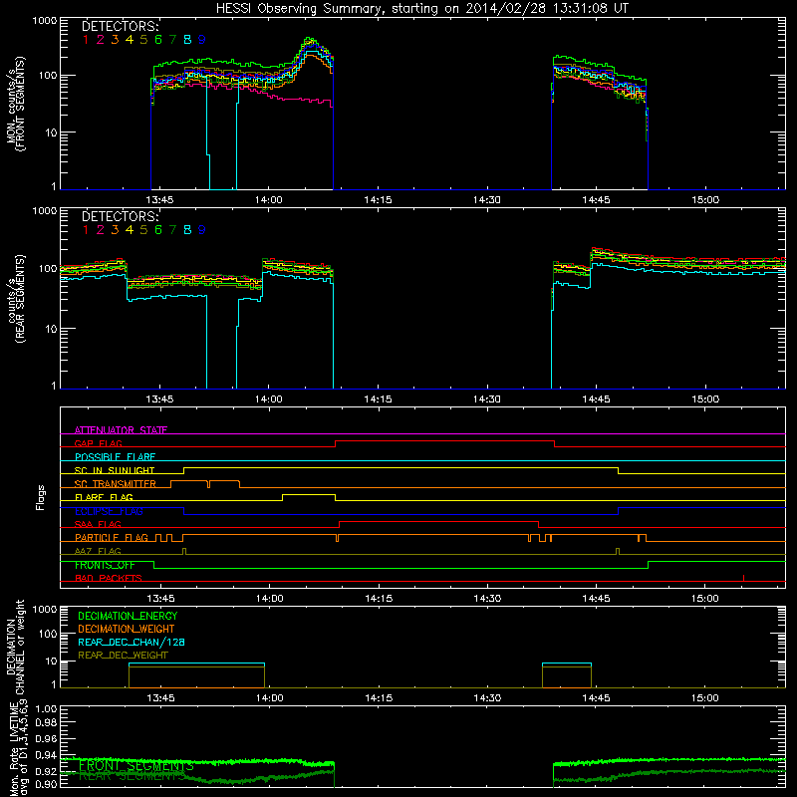The image size is (797, 797).
Task: Click 14:00 tick label under front segments plot
Action: coord(269,200)
